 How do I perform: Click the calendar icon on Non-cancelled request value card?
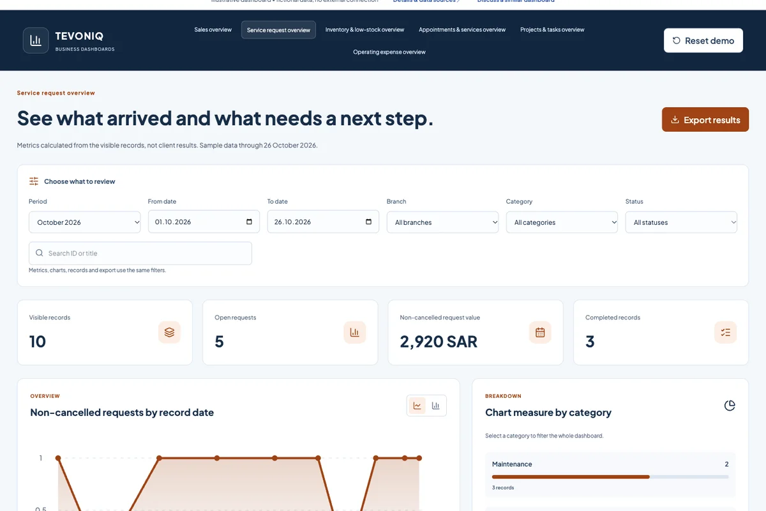(540, 332)
